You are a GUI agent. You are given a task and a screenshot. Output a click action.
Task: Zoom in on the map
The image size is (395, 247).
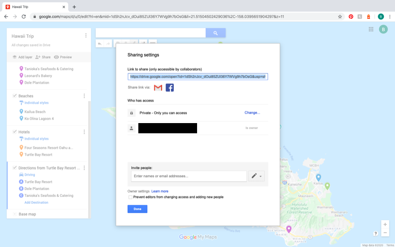[385, 224]
